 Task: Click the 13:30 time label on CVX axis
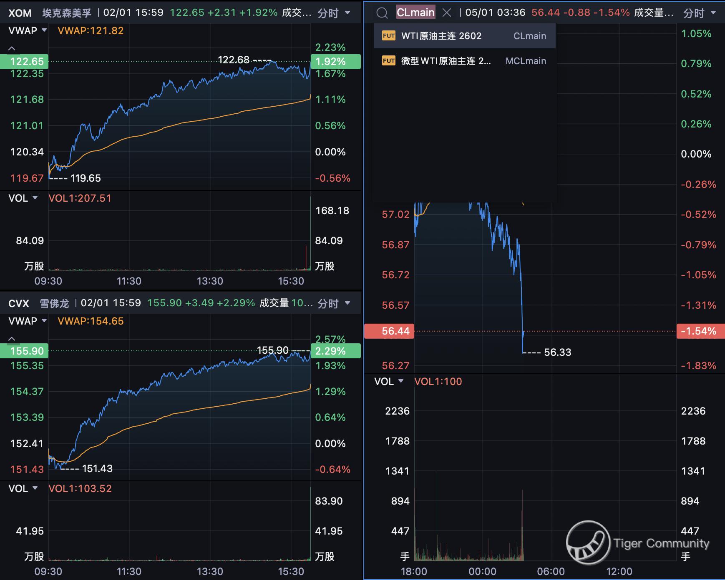(210, 572)
